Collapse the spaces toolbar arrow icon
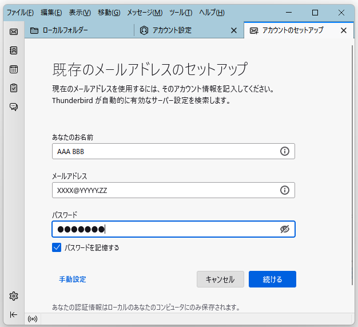 14,314
